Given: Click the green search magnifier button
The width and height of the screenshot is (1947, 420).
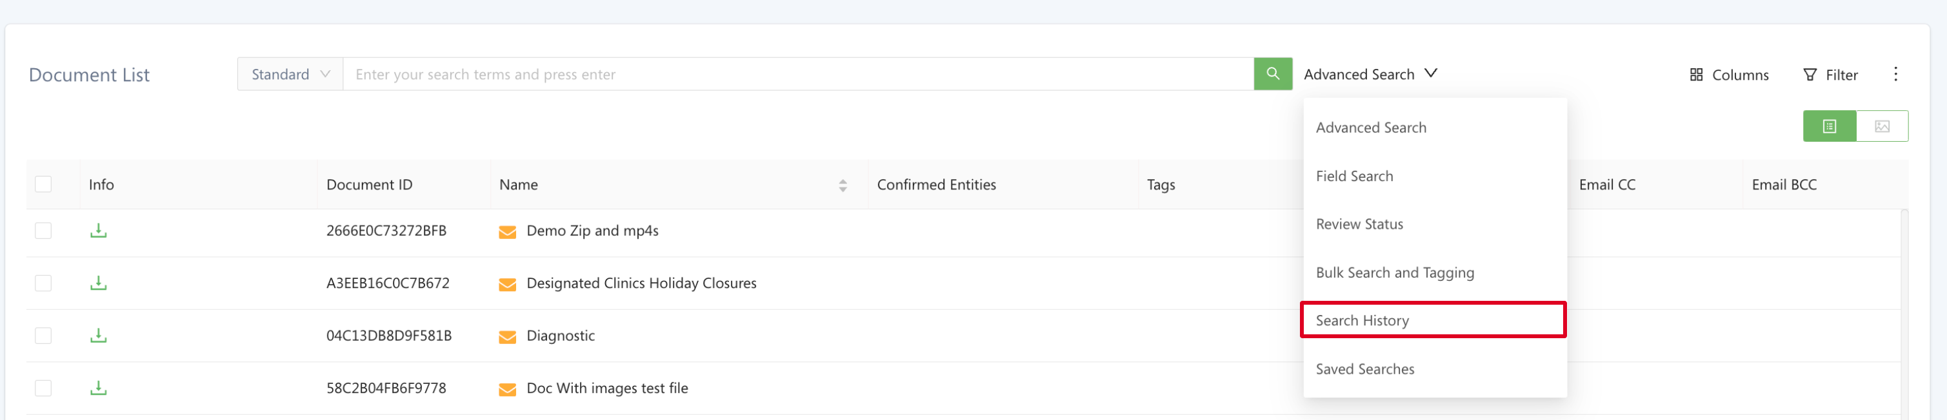Looking at the screenshot, I should coord(1273,74).
